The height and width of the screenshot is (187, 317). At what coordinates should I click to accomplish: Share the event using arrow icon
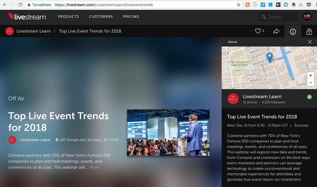click(276, 31)
